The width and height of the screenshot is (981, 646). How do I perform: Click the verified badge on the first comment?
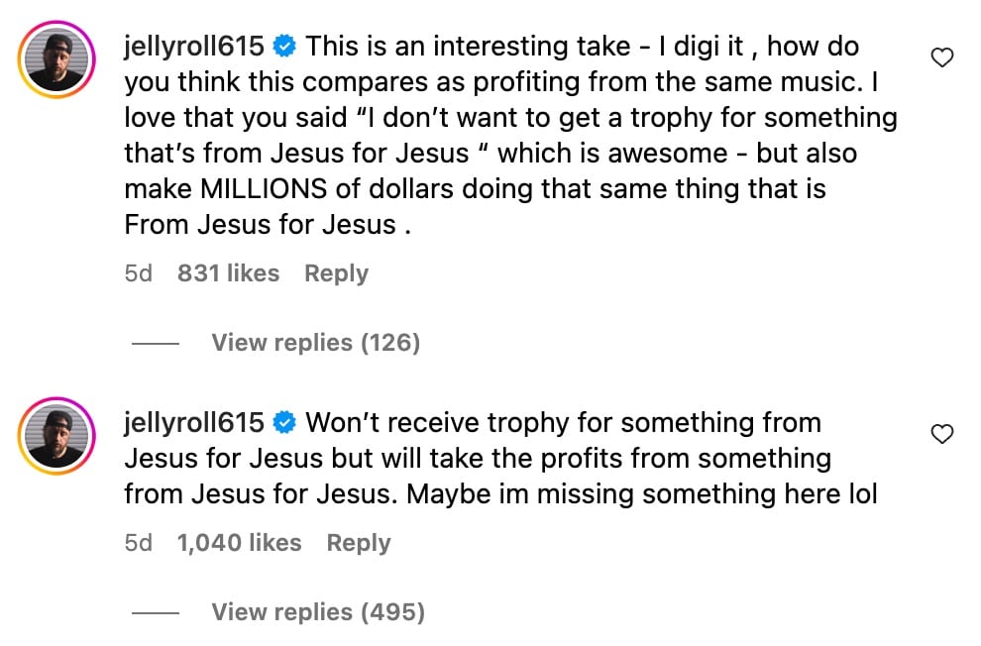(x=285, y=46)
